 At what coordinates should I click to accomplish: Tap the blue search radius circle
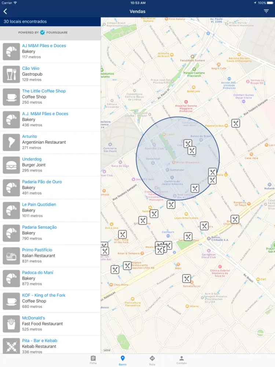(x=178, y=159)
